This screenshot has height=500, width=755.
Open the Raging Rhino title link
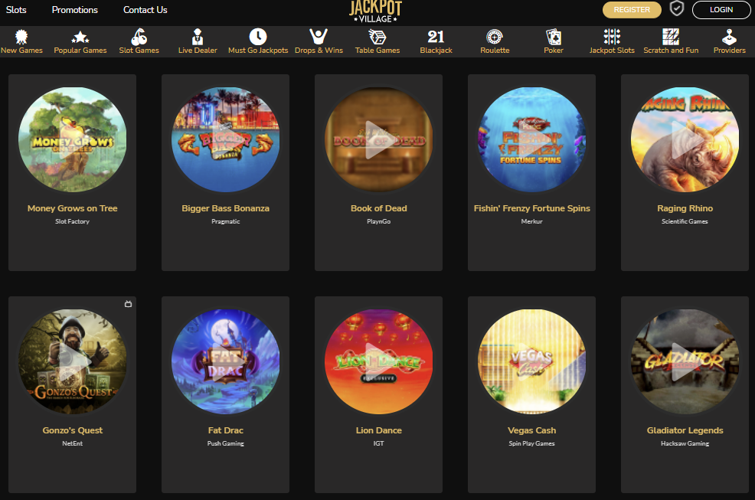tap(685, 208)
